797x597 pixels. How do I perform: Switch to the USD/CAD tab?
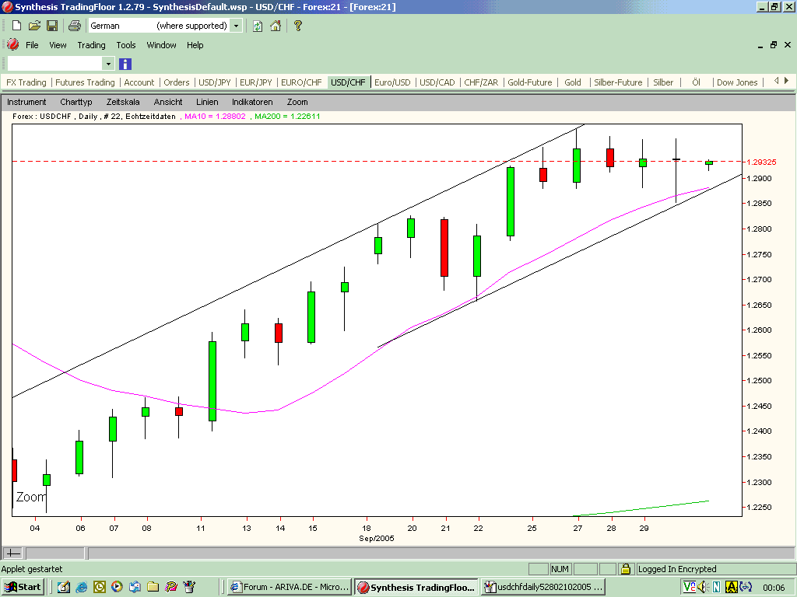point(437,82)
